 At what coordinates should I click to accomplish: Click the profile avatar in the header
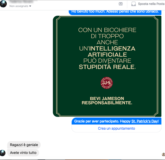pos(3,4)
